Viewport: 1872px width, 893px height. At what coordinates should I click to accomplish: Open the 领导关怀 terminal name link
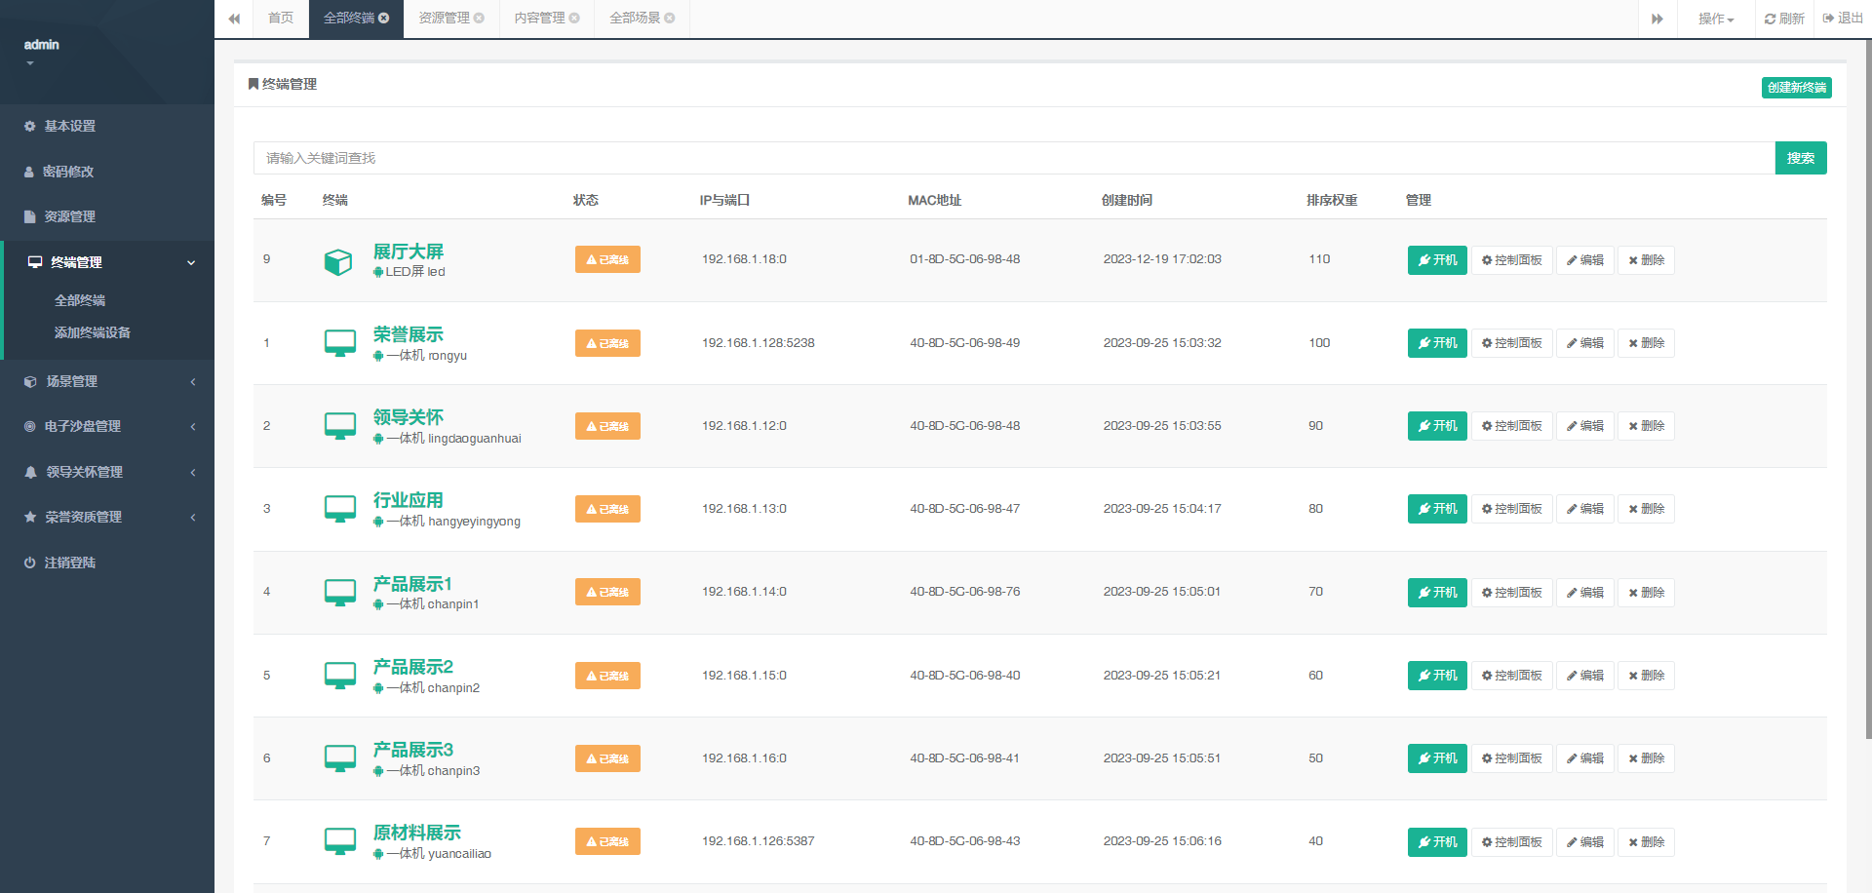pyautogui.click(x=409, y=417)
